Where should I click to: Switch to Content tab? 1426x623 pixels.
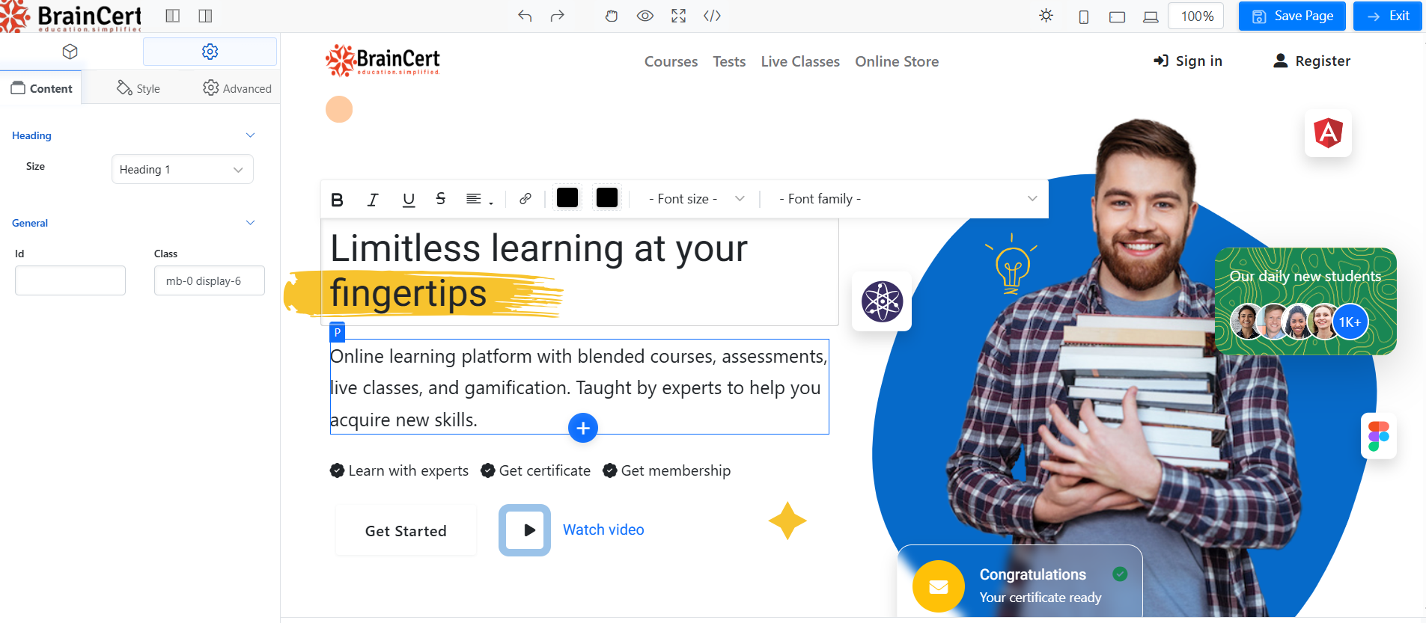pyautogui.click(x=41, y=88)
